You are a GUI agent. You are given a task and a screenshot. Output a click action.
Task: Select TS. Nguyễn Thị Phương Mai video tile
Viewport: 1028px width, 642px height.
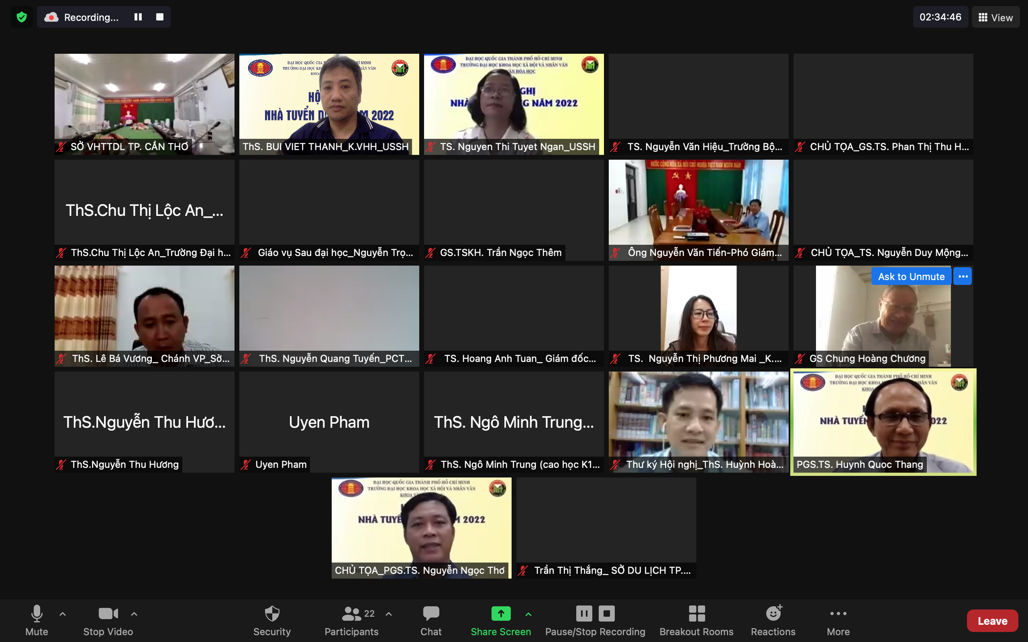pyautogui.click(x=698, y=316)
